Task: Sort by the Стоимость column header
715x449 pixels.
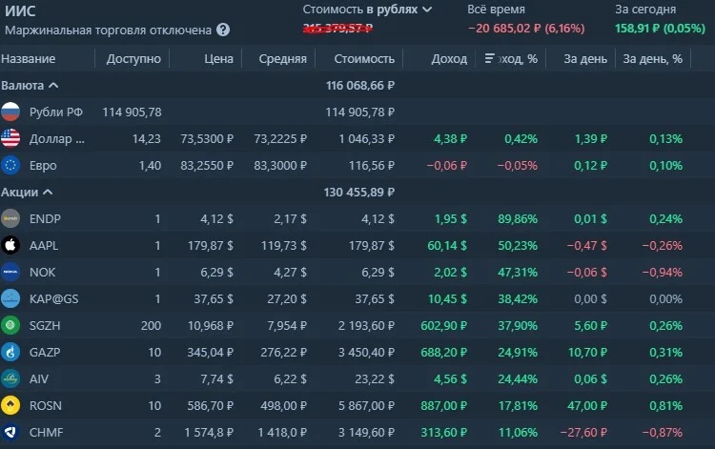Action: [x=364, y=59]
